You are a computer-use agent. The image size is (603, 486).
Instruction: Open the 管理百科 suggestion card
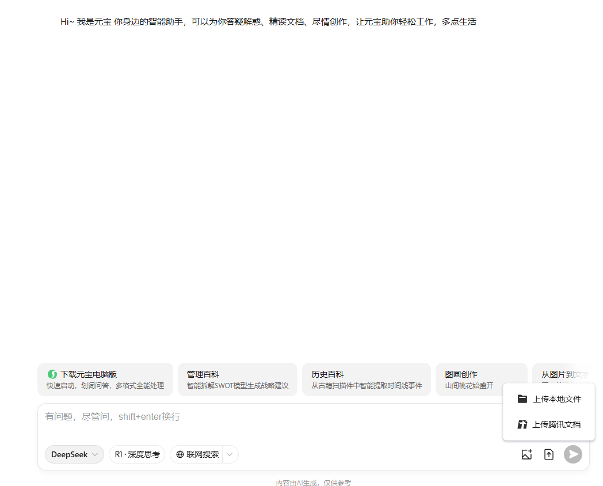237,379
